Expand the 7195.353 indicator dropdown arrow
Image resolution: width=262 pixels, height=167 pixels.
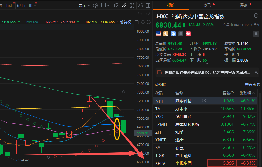coord(19,22)
